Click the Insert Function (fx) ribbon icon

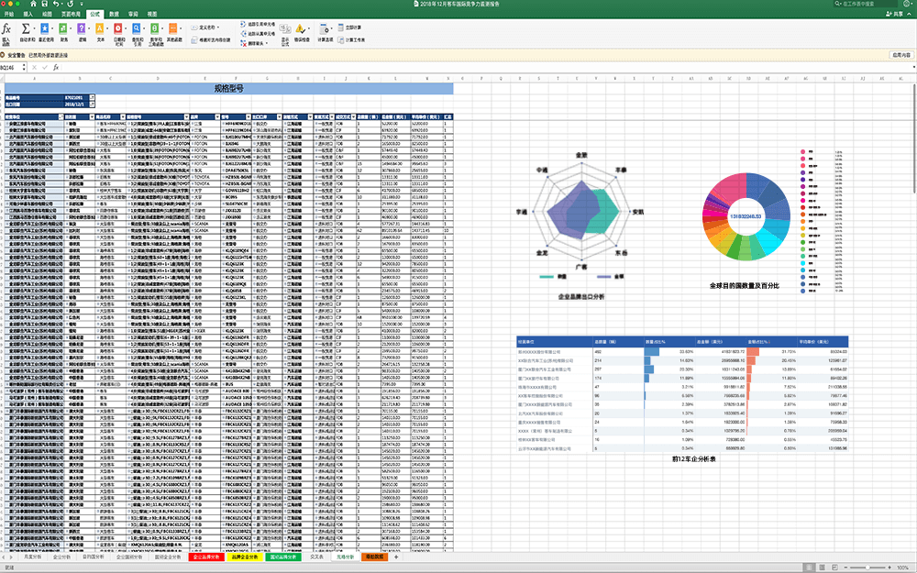pos(6,30)
